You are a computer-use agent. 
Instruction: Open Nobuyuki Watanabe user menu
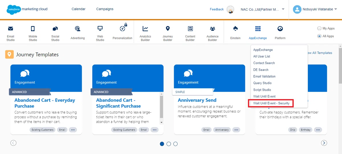tap(315, 9)
